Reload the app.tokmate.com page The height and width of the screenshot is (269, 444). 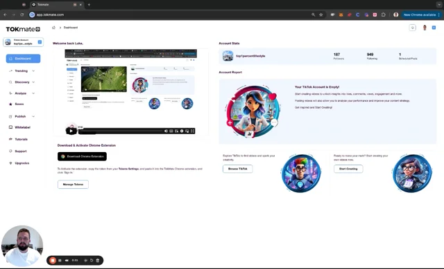pyautogui.click(x=22, y=15)
